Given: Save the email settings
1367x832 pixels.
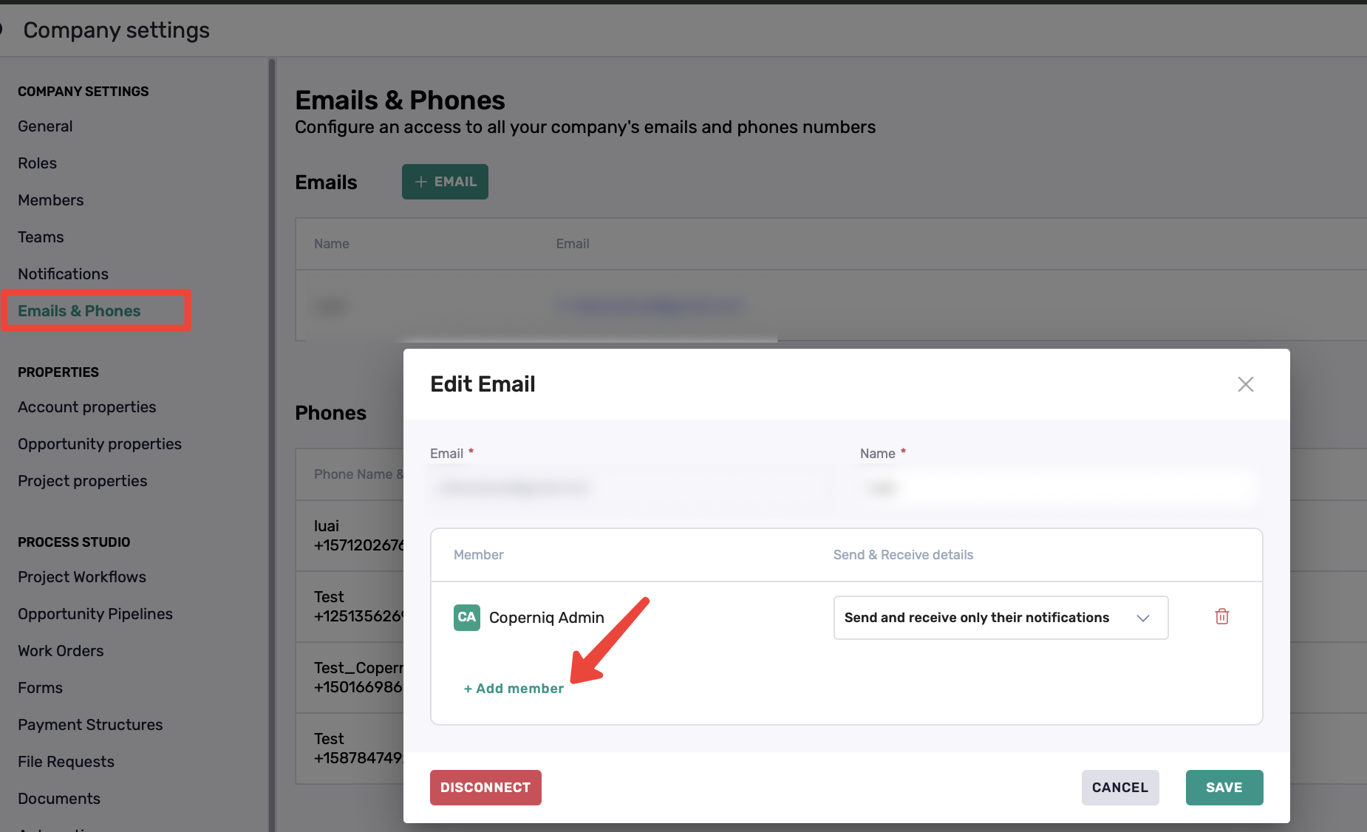Looking at the screenshot, I should pyautogui.click(x=1224, y=788).
